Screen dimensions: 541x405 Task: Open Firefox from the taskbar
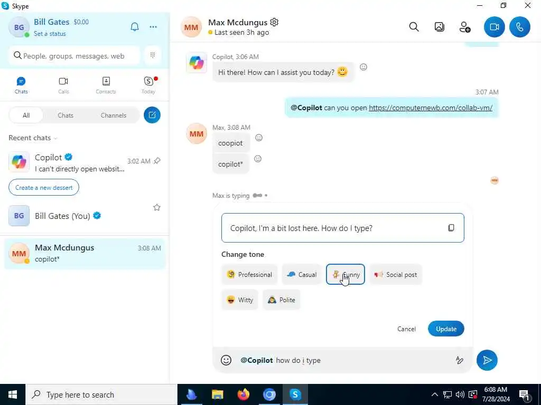pos(243,394)
